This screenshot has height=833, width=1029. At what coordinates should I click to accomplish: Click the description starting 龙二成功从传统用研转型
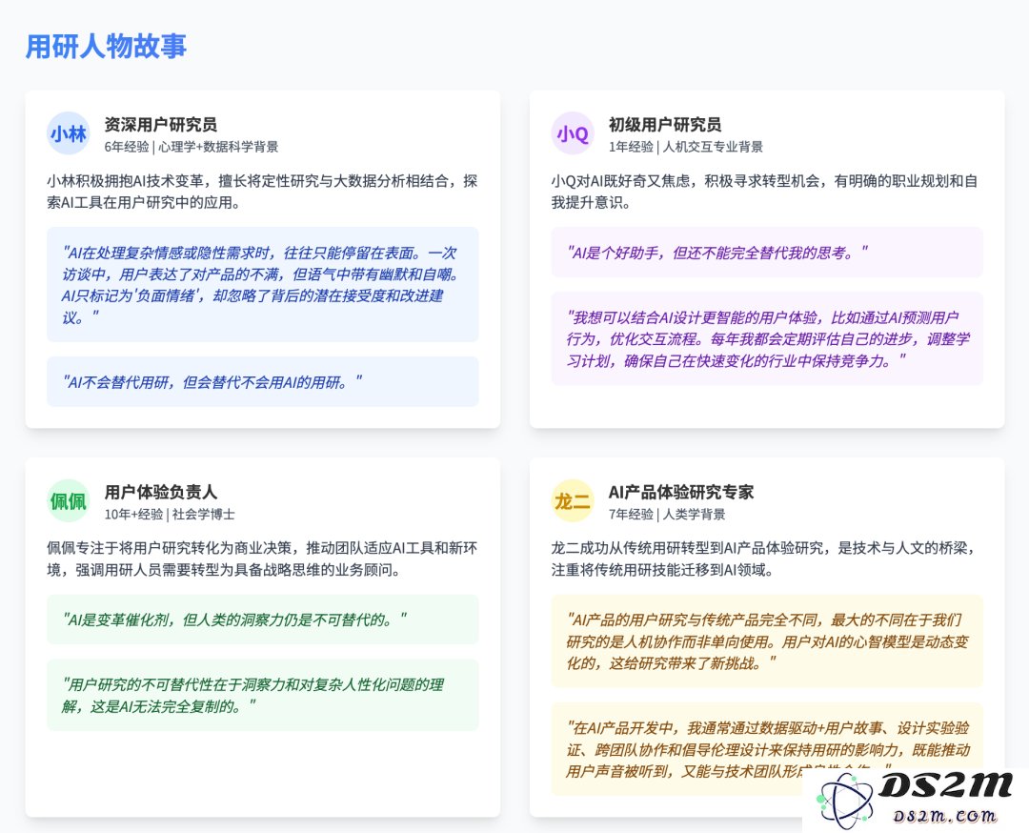(x=764, y=559)
